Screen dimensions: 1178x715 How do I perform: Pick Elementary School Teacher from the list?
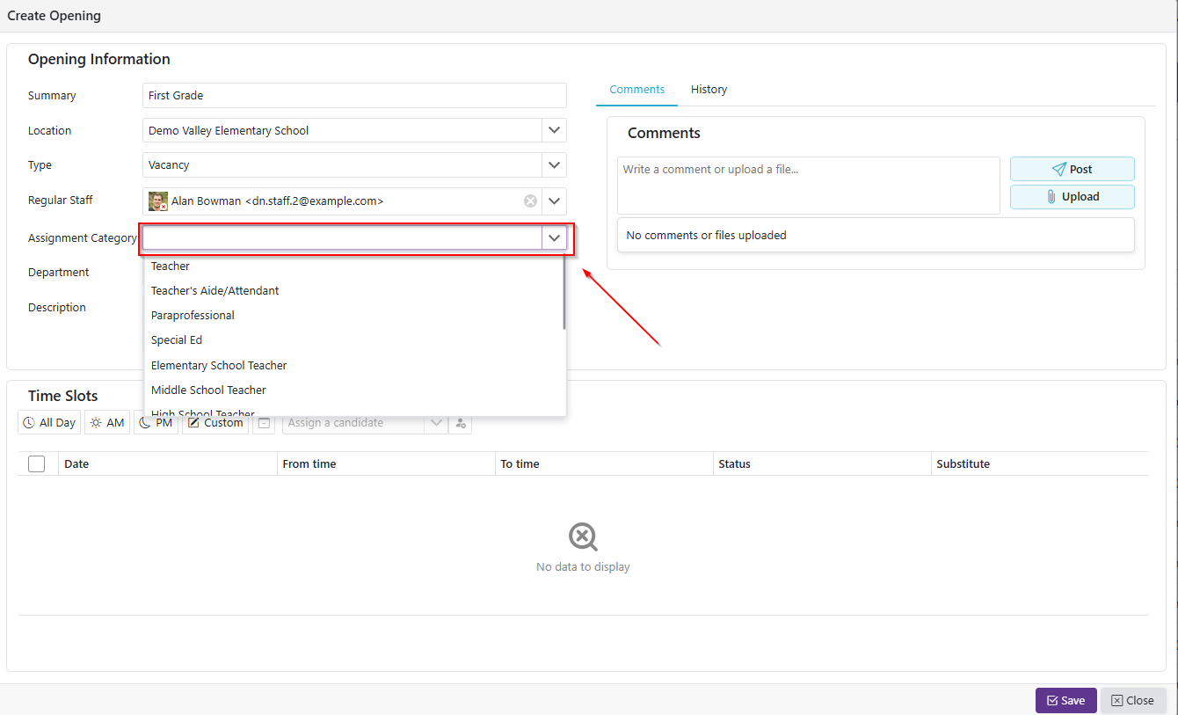219,365
